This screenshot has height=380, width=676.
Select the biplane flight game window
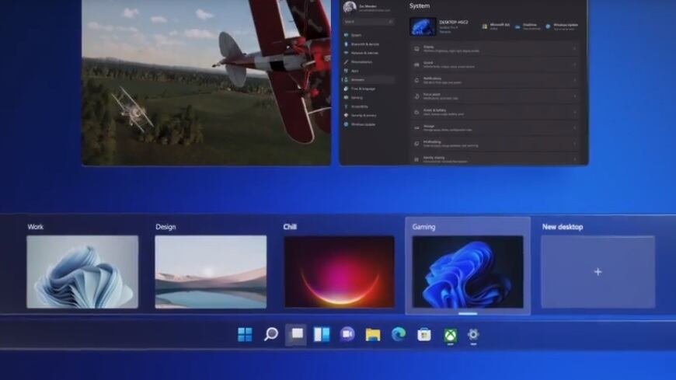tap(206, 82)
